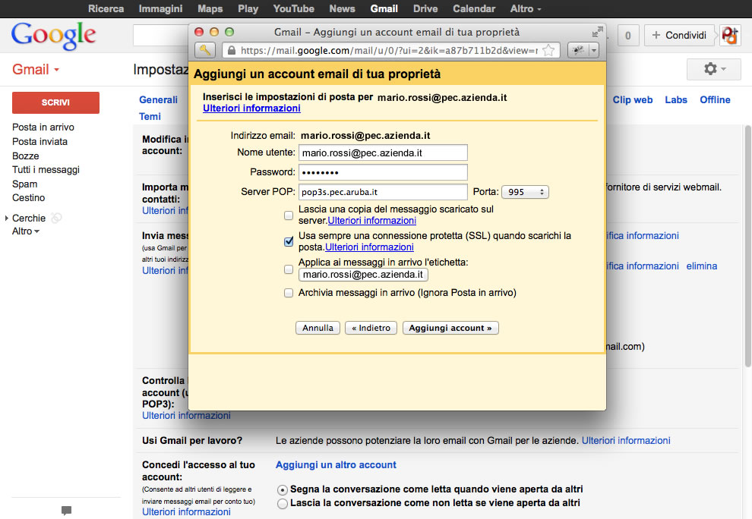Screen dimensions: 752x519
Task: Switch to the Labs settings tab
Action: (676, 100)
